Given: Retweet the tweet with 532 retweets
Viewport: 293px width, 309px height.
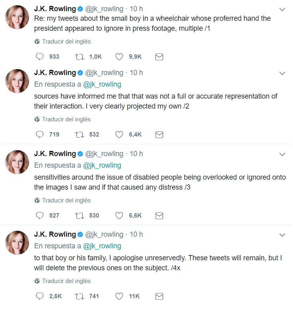Looking at the screenshot, I should [x=79, y=135].
